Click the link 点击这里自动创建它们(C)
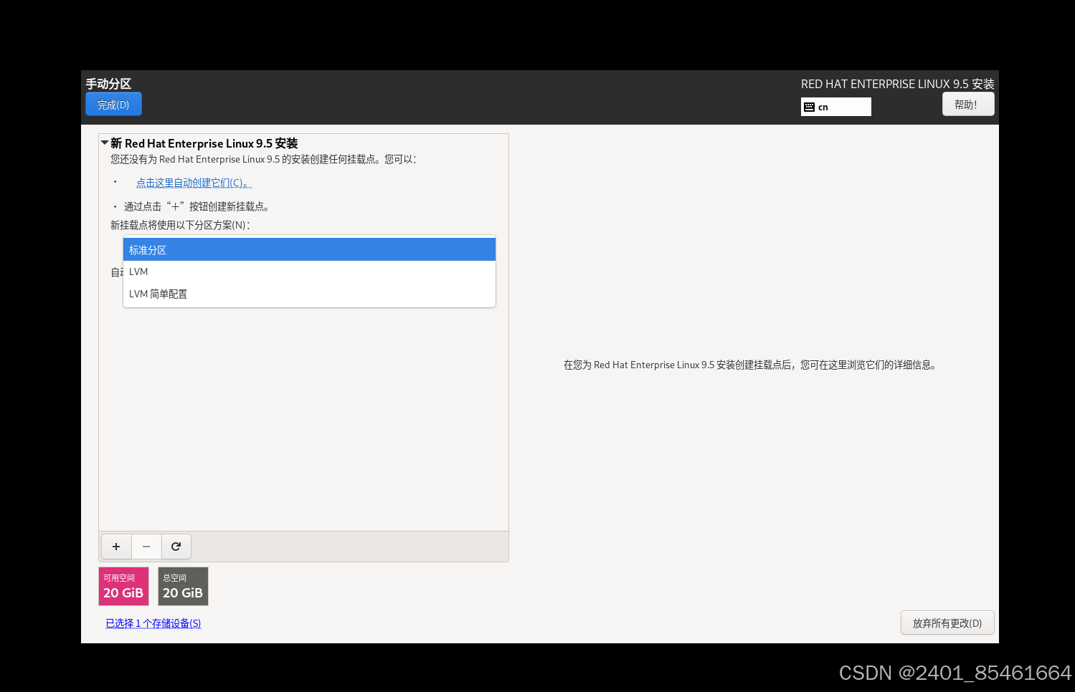Screen dimensions: 1075x692 194,183
